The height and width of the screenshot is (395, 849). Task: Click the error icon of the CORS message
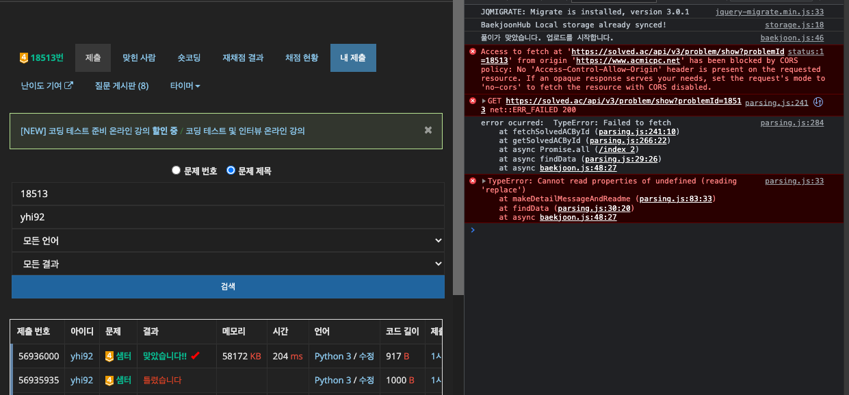point(472,52)
